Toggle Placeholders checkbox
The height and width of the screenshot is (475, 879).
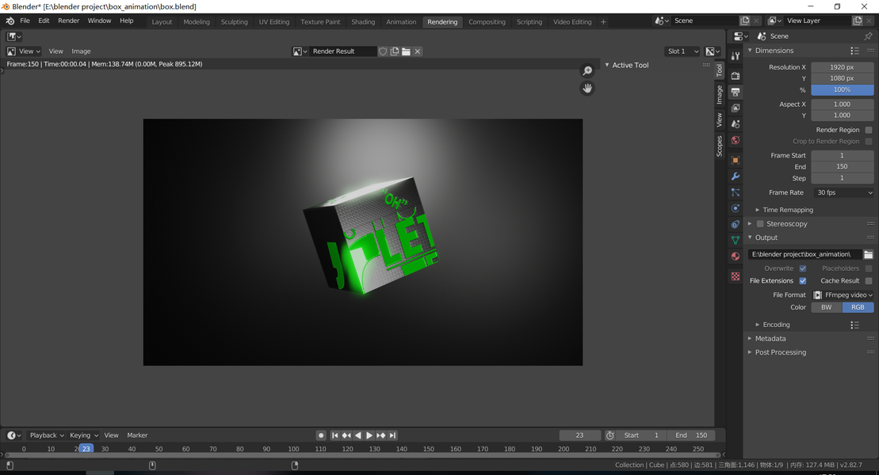[x=869, y=268]
